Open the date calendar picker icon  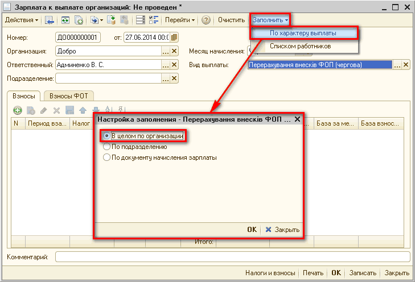click(174, 38)
